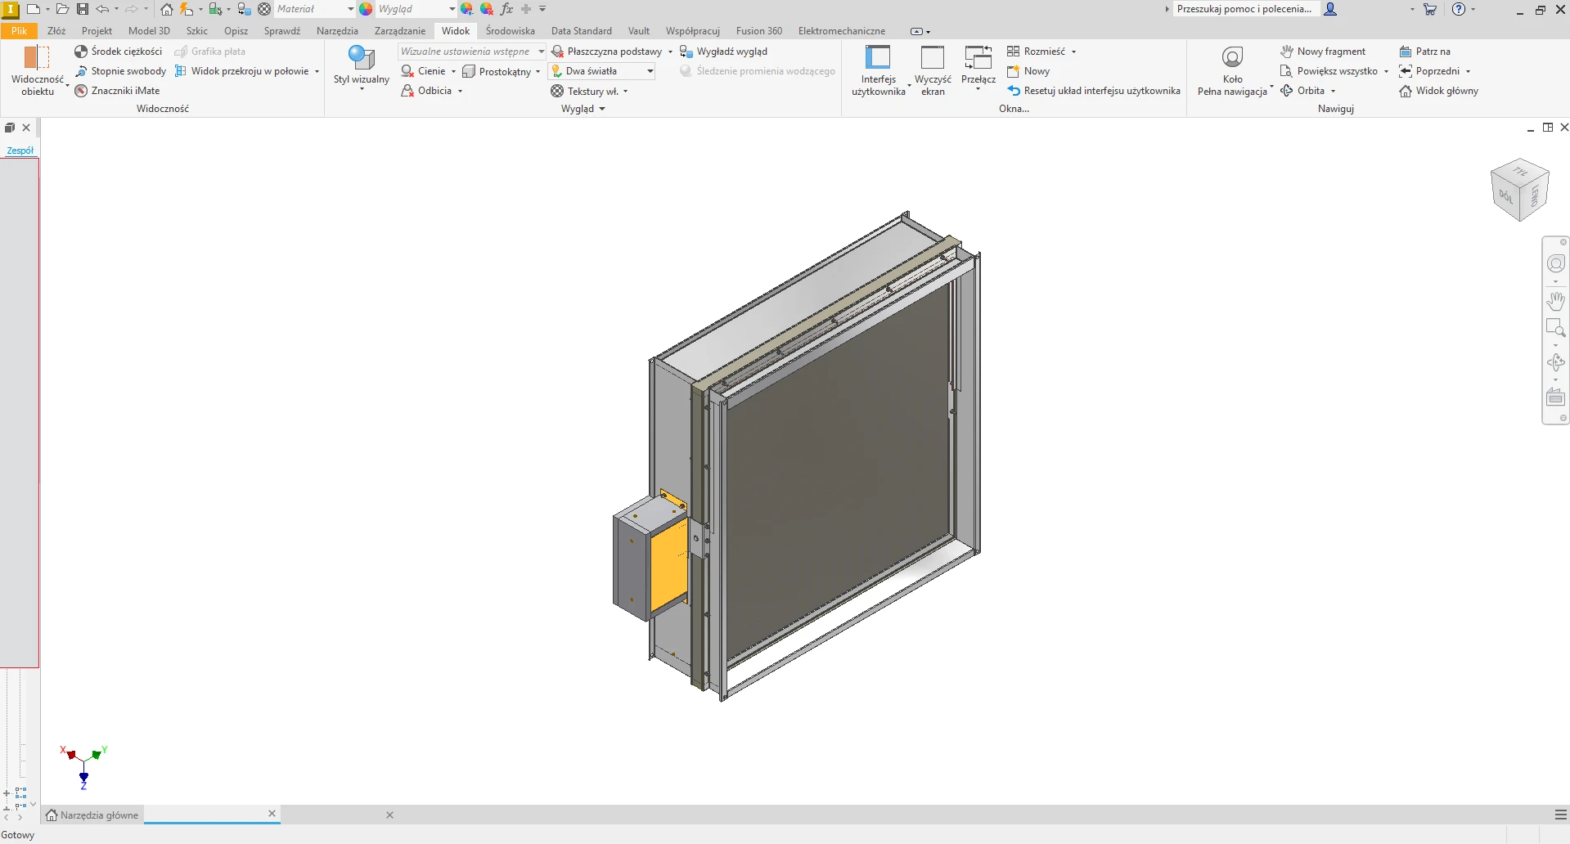Open the Narzędzia główne tab
This screenshot has height=844, width=1570.
[92, 815]
